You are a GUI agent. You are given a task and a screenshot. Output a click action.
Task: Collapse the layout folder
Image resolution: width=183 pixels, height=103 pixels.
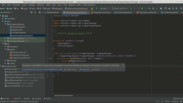pyautogui.click(x=5, y=49)
